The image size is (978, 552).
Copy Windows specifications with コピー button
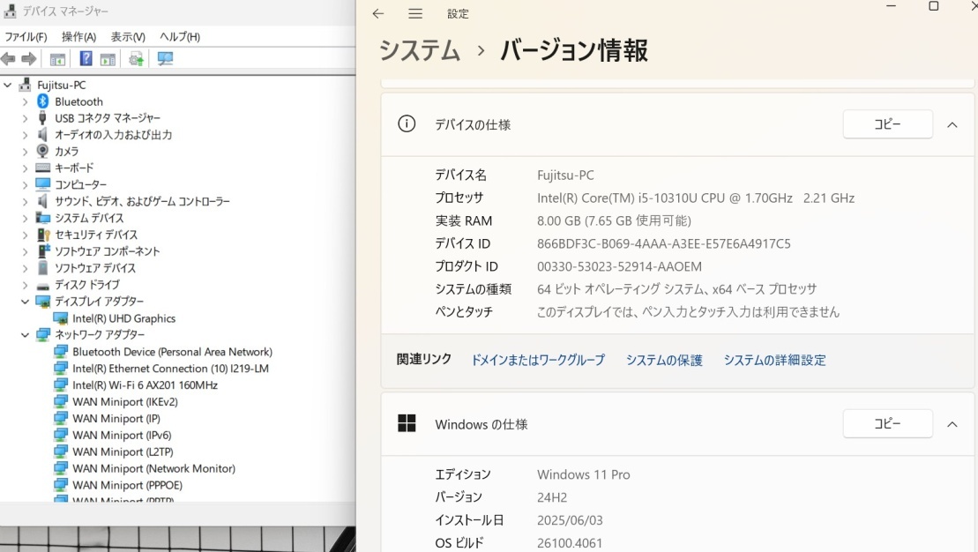(x=887, y=423)
